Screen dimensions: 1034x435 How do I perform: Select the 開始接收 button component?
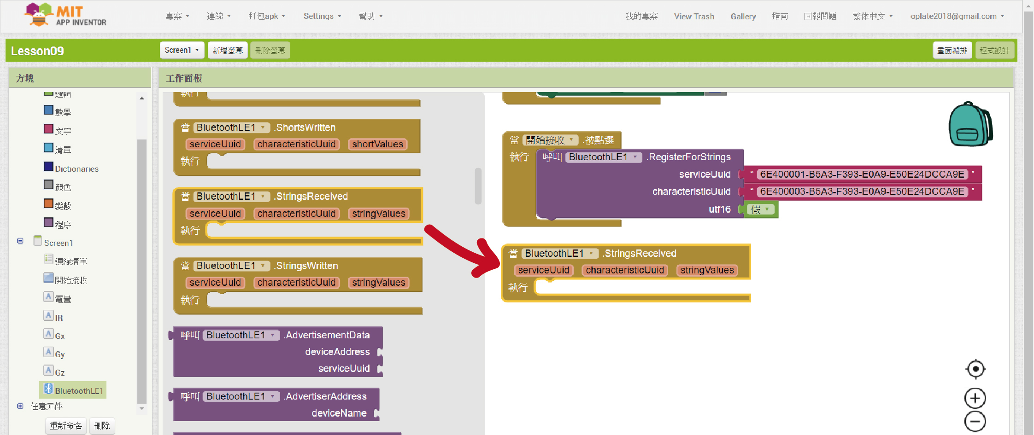[x=70, y=280]
